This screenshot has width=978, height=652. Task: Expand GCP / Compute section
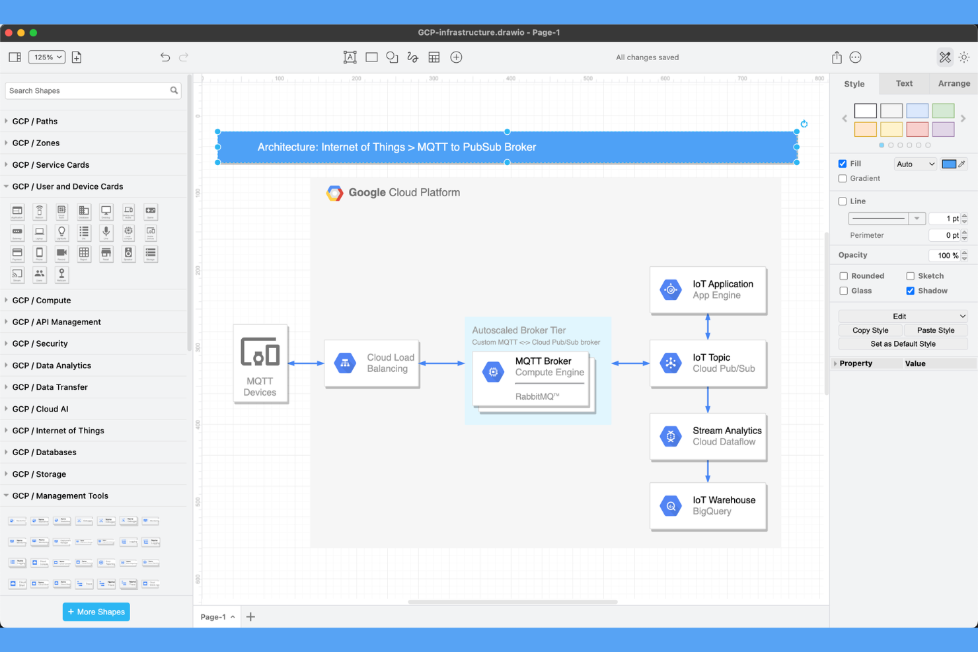click(x=93, y=301)
